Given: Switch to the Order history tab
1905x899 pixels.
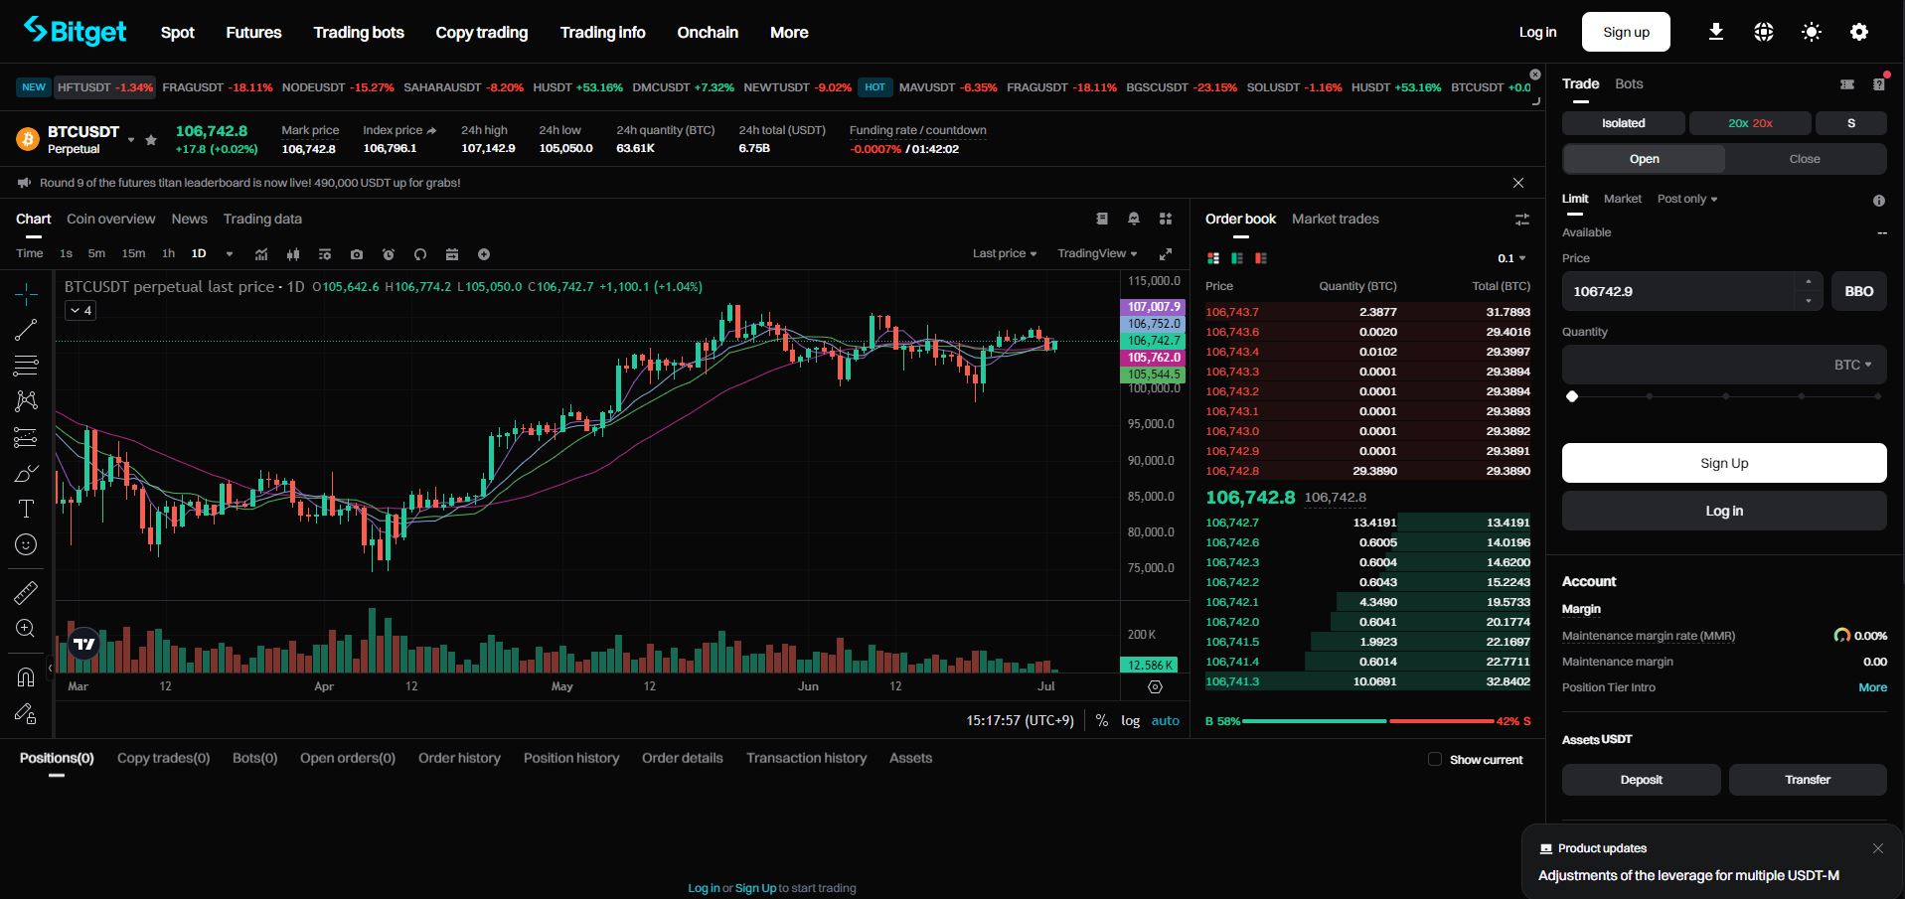Looking at the screenshot, I should click(x=459, y=758).
